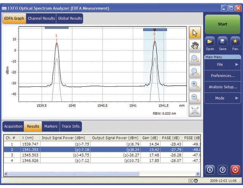Click the red exit X button
This screenshot has width=243, height=188.
[x=235, y=170]
